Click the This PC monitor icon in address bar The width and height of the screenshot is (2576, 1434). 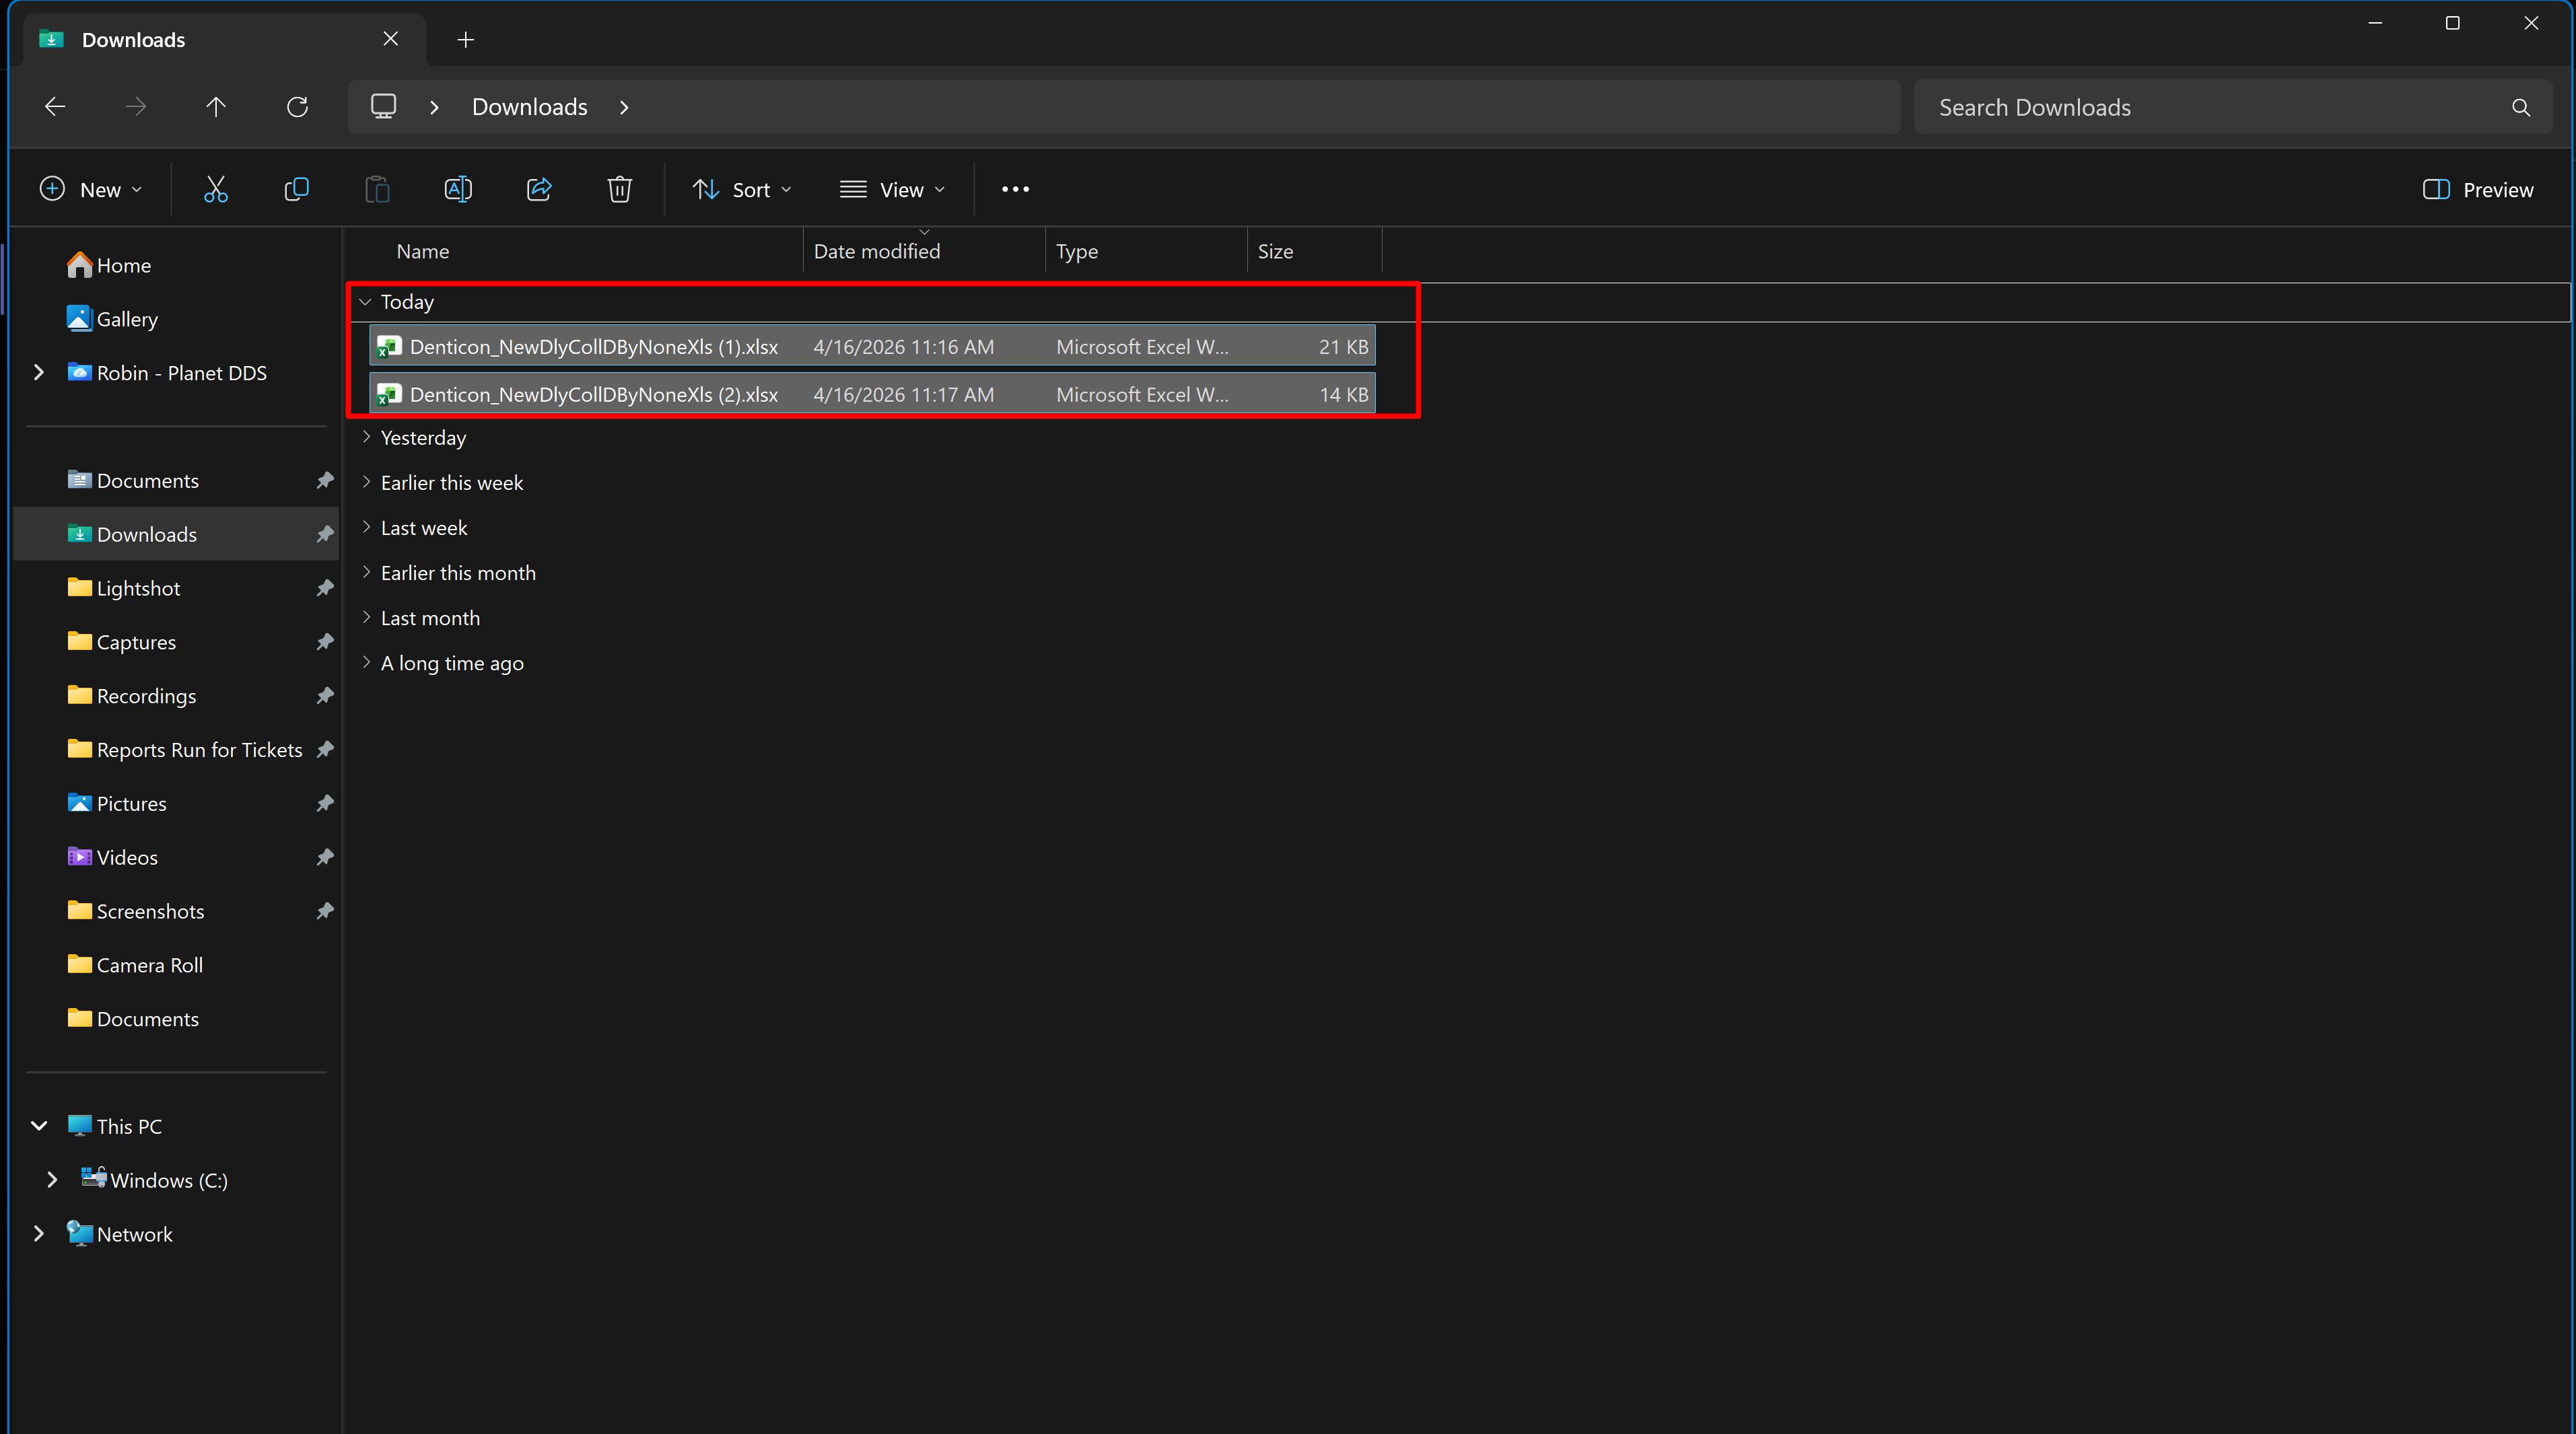384,106
